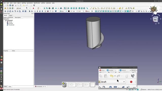Activate the Draft Scale tool

(x=10, y=11)
